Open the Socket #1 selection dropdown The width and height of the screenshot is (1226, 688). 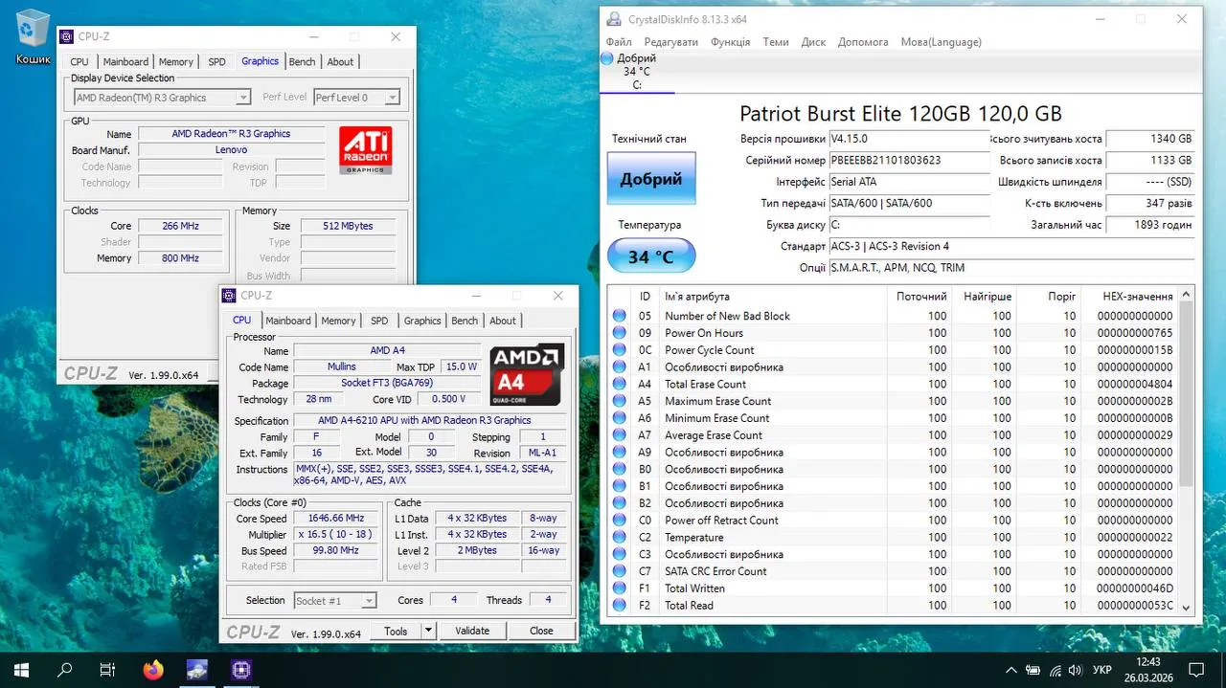[334, 601]
